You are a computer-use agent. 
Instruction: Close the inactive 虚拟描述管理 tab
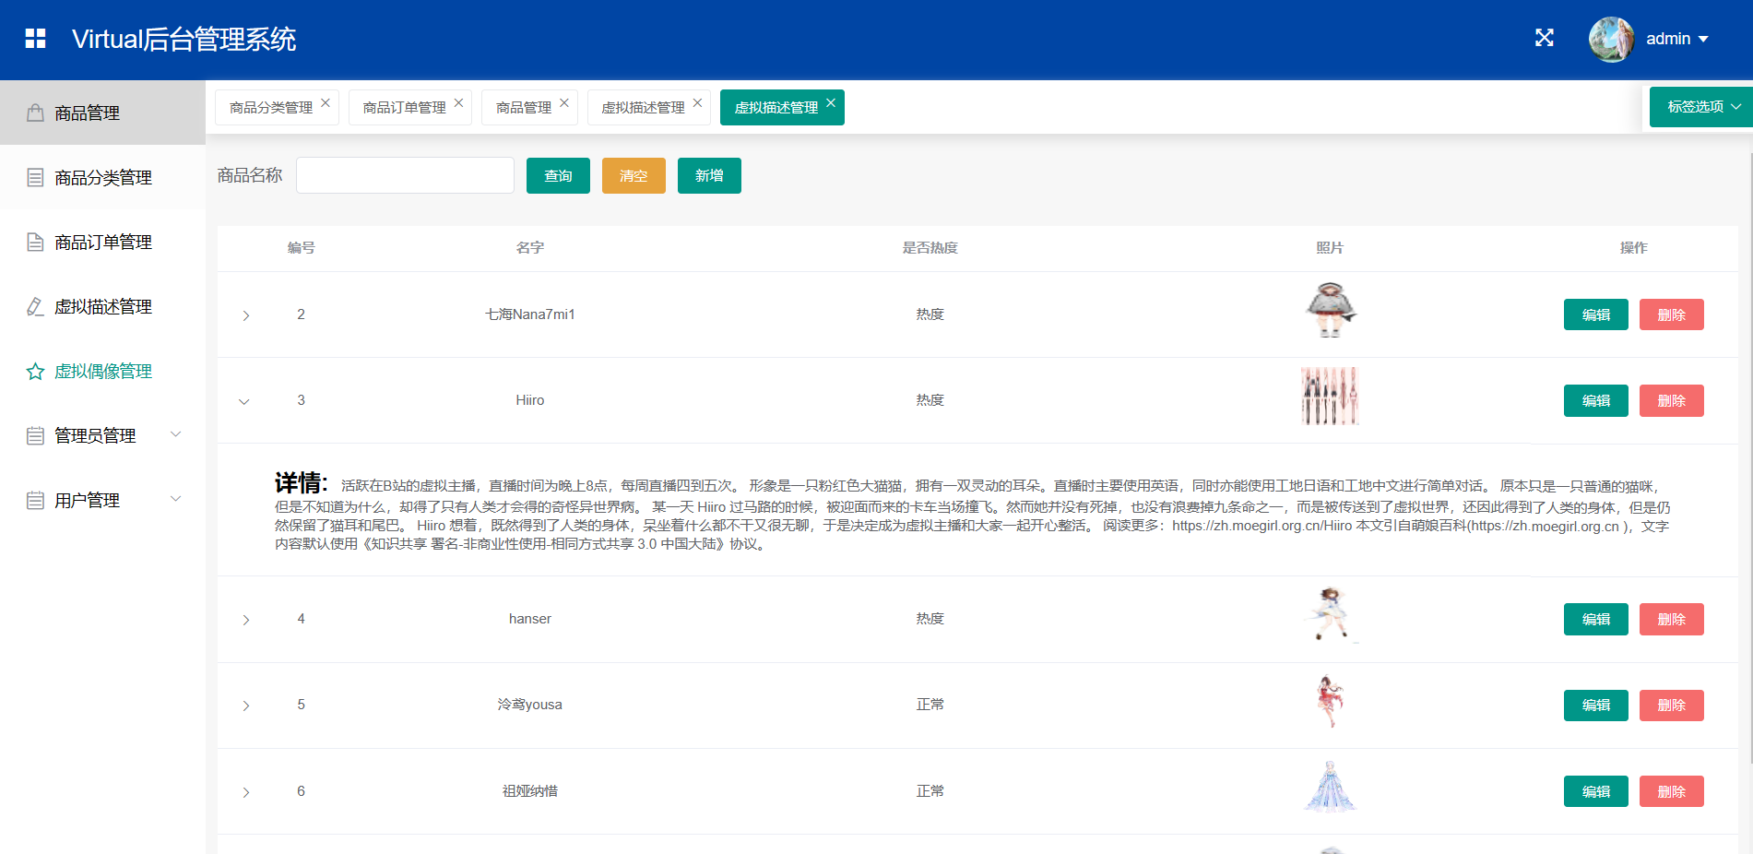click(697, 103)
